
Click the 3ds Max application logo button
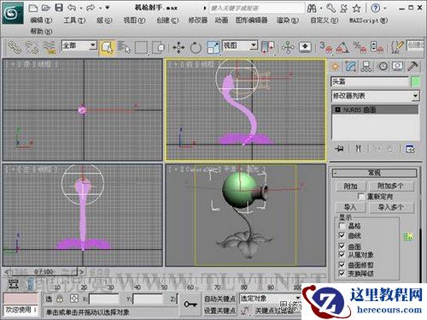point(13,13)
